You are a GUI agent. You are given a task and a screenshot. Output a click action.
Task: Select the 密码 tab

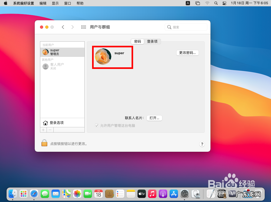click(137, 42)
